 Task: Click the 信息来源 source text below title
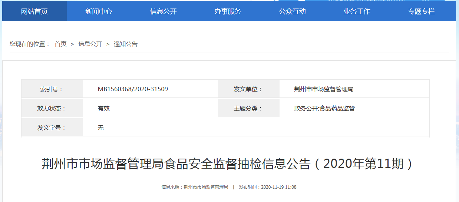(195, 187)
